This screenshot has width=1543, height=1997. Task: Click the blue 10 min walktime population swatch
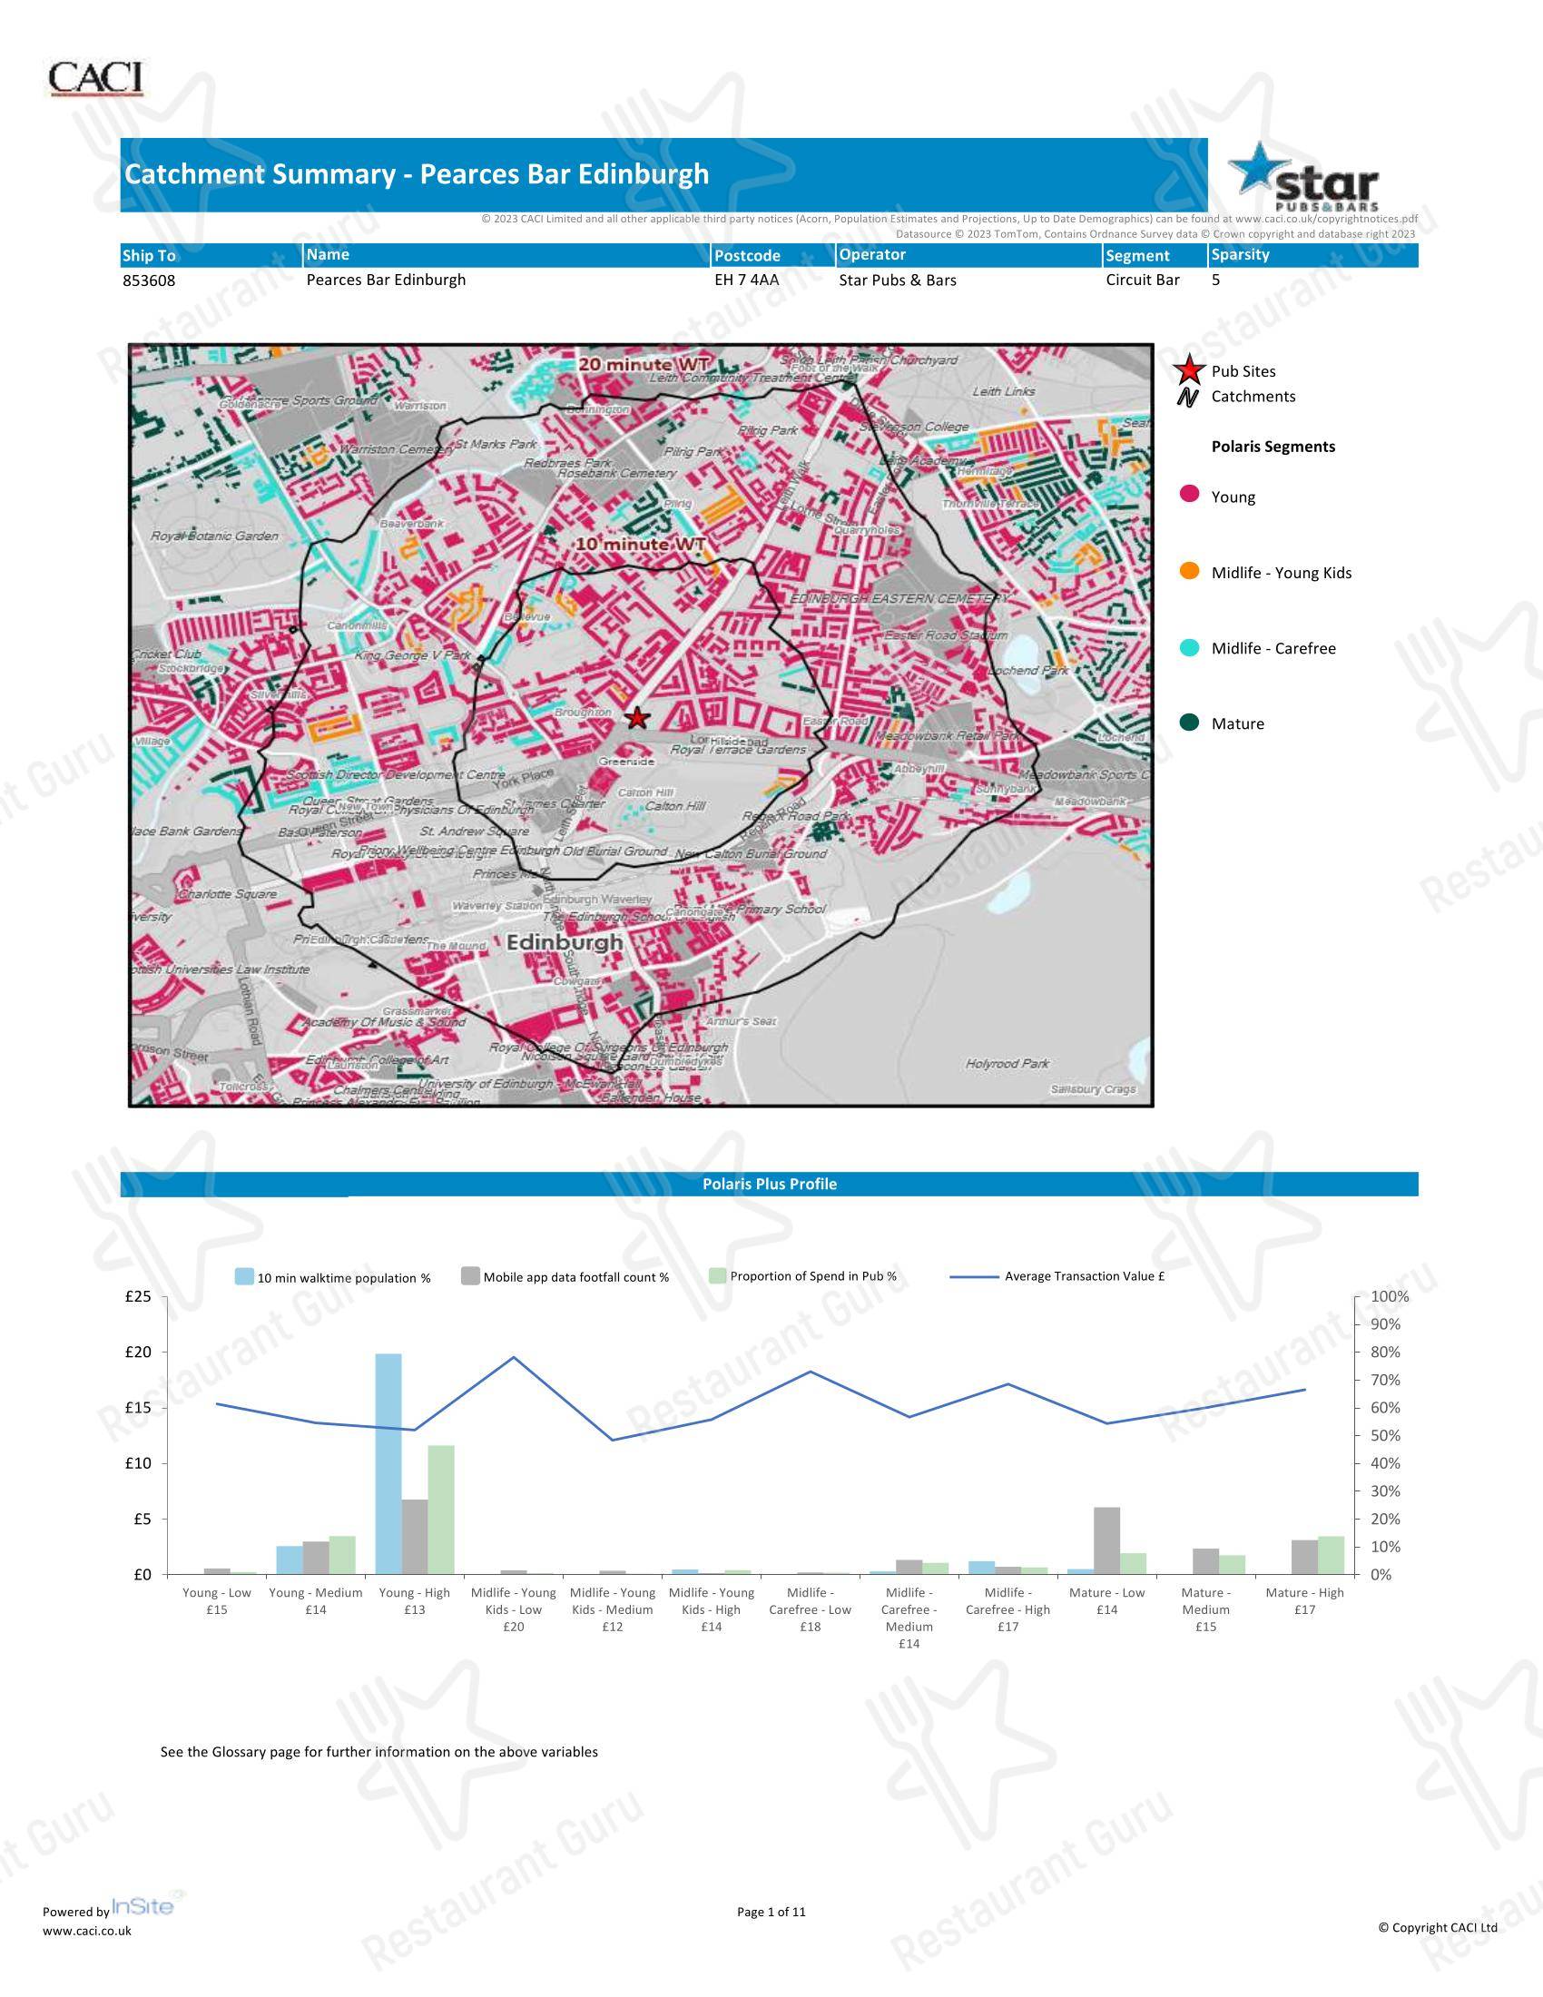click(x=244, y=1276)
